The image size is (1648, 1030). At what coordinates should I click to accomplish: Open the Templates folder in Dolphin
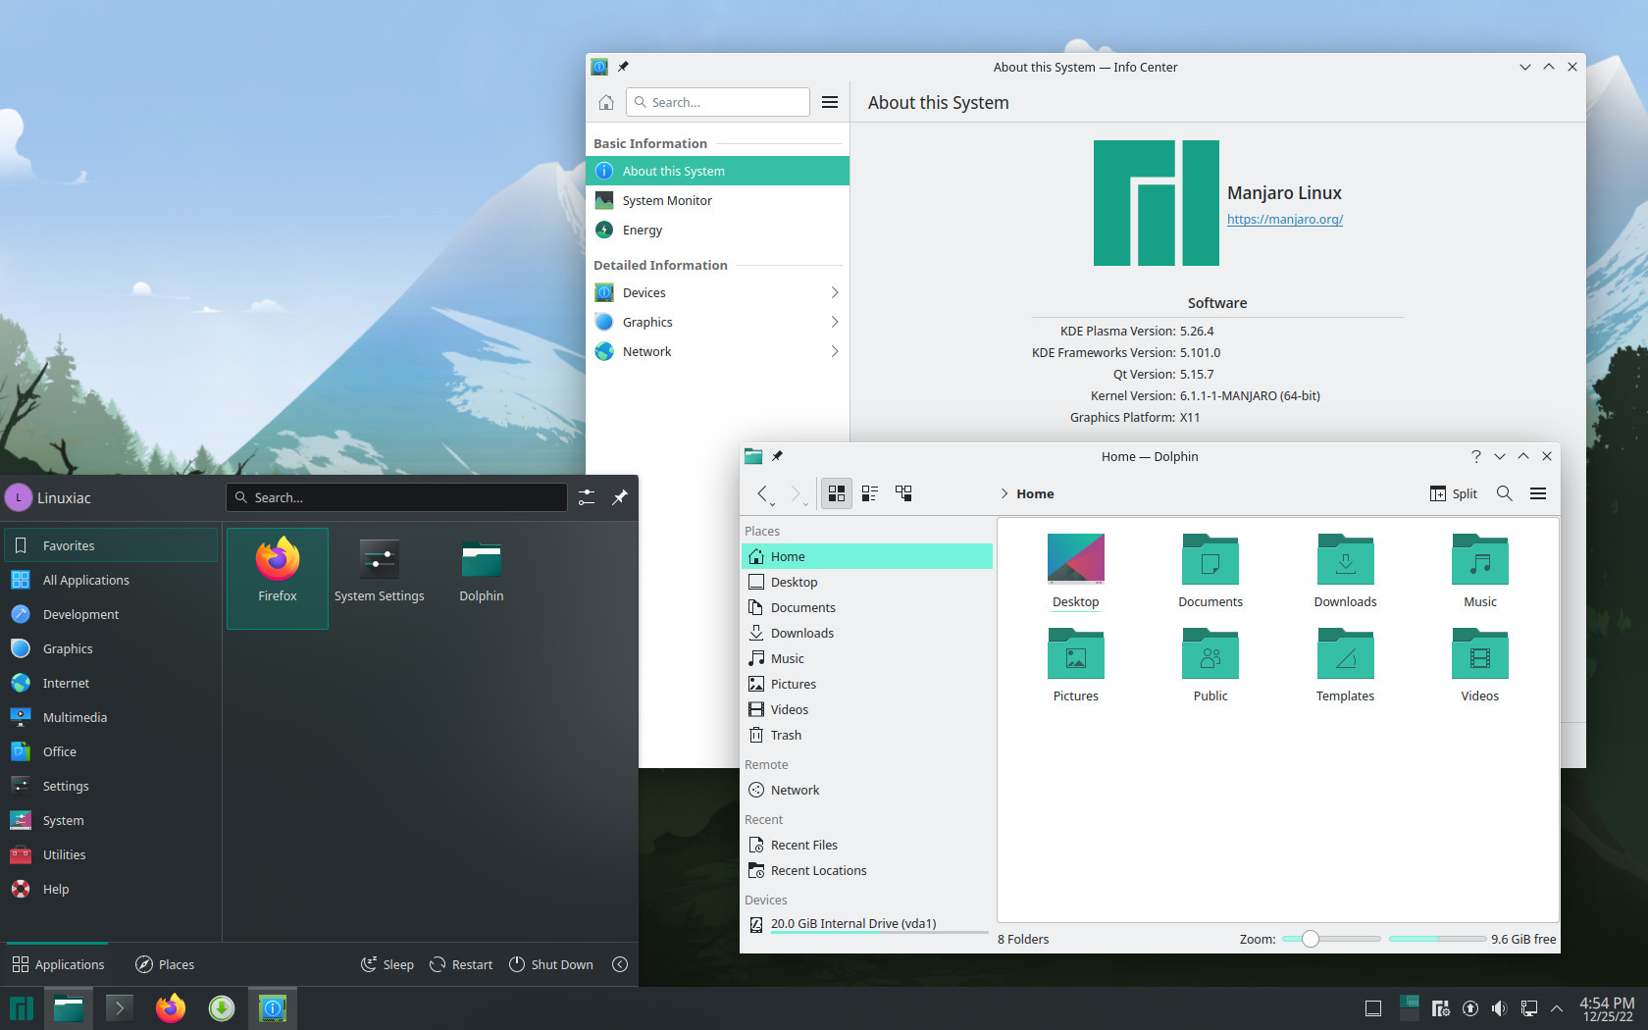1346,665
